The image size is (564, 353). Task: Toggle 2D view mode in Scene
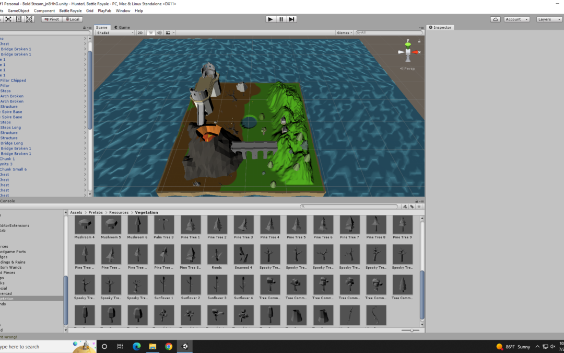(140, 33)
